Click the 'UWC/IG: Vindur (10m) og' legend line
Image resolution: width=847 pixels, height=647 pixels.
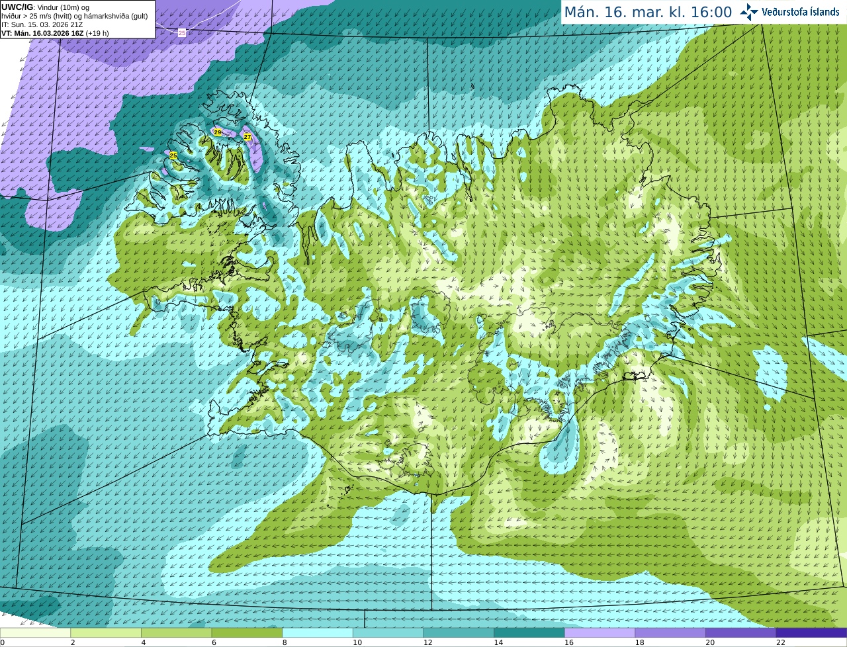click(x=45, y=7)
